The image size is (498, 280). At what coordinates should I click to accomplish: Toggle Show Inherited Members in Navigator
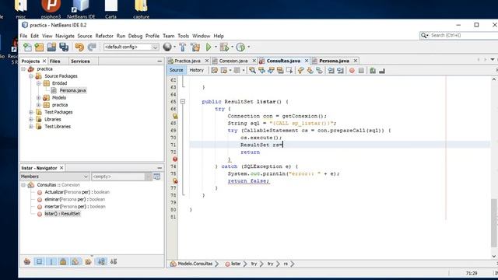(x=27, y=261)
